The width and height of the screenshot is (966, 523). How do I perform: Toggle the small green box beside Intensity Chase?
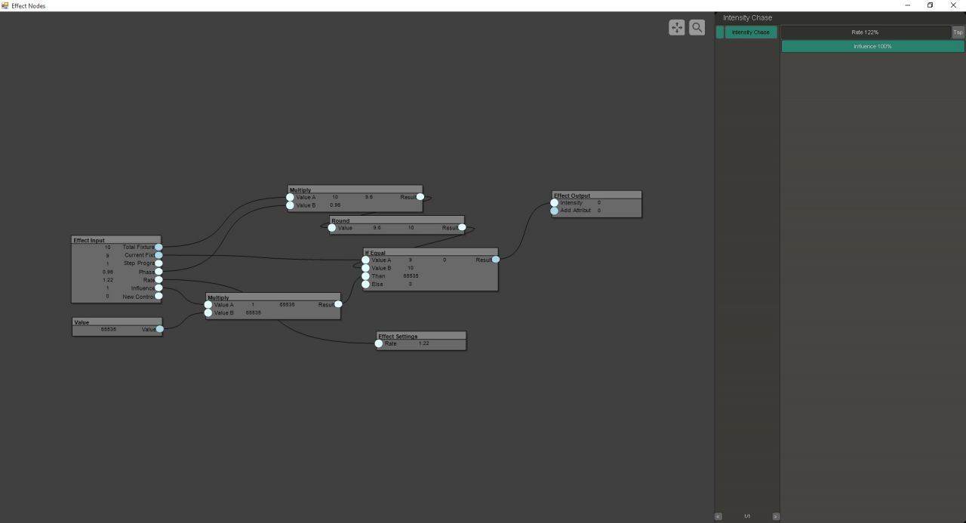pos(720,32)
